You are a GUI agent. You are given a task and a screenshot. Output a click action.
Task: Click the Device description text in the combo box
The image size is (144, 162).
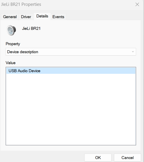click(x=23, y=52)
